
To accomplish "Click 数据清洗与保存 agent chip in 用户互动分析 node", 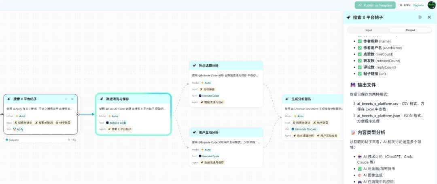I will (x=212, y=162).
